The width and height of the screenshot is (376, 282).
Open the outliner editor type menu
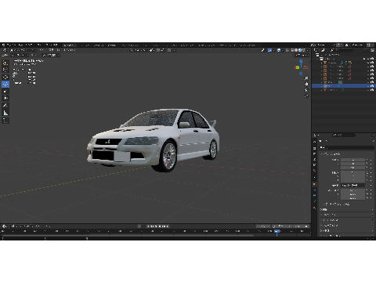[x=316, y=50]
